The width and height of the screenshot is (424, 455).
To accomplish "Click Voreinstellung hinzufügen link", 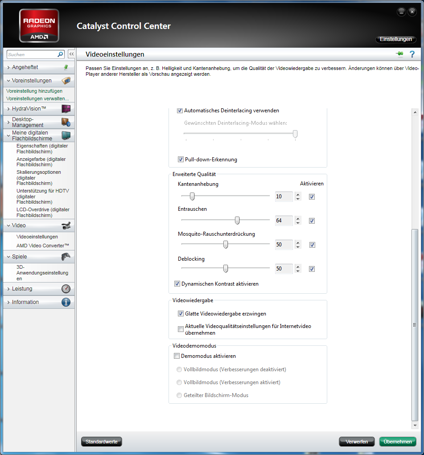I will 34,91.
